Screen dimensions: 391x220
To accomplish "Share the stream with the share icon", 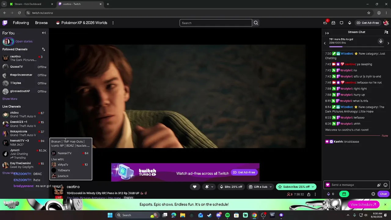I will (x=309, y=194).
